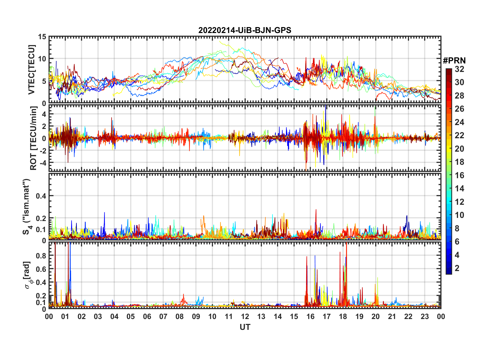Click S4 axis tick label 0.4
Screen dimensions: 490x343
coord(41,196)
